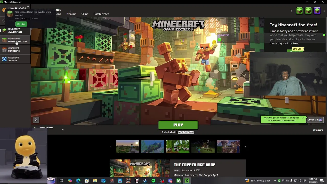Select Minecraft: Bedrock Edition in the sidebar
Image resolution: width=327 pixels, height=184 pixels.
(15, 40)
